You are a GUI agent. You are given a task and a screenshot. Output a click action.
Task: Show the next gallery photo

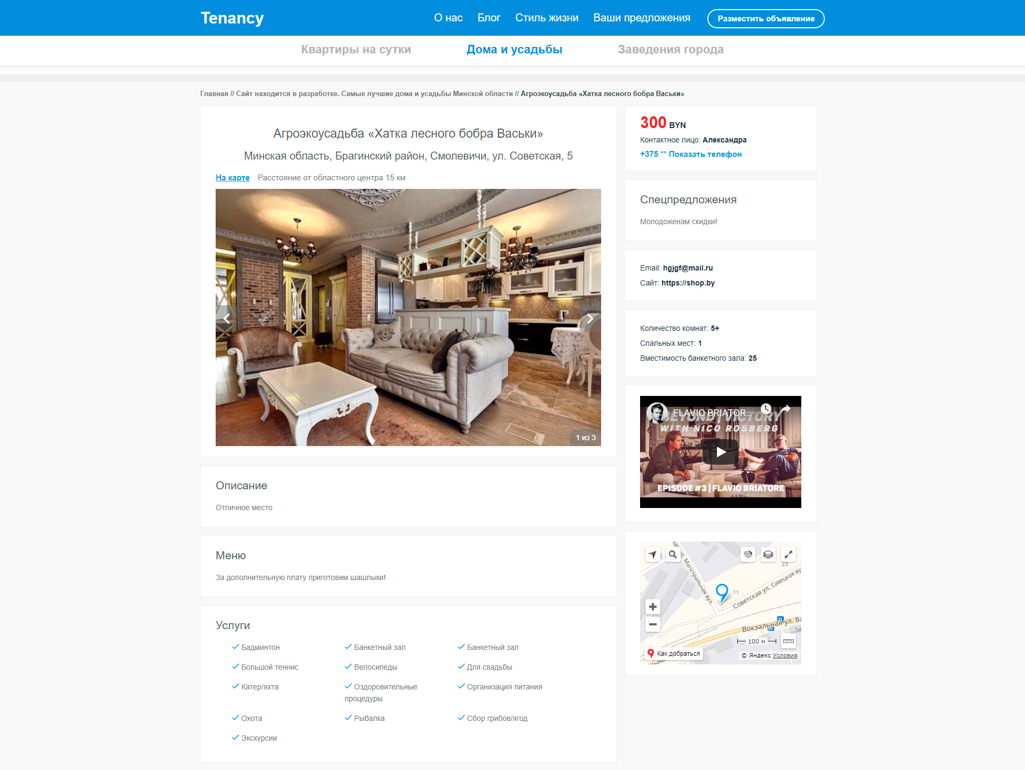pyautogui.click(x=590, y=319)
